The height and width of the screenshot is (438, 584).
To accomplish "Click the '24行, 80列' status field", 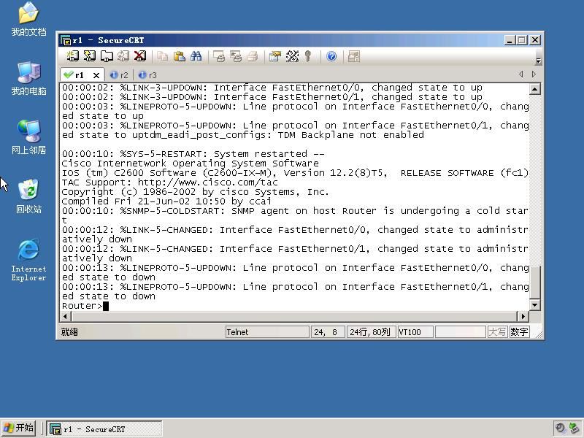I will [x=371, y=332].
